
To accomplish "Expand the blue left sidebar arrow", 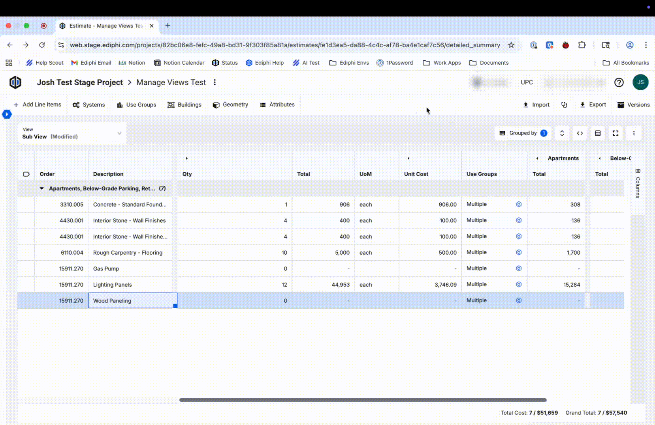I will [x=7, y=114].
